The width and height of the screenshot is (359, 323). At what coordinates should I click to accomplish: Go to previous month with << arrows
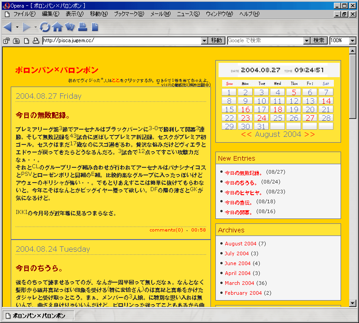(246, 135)
